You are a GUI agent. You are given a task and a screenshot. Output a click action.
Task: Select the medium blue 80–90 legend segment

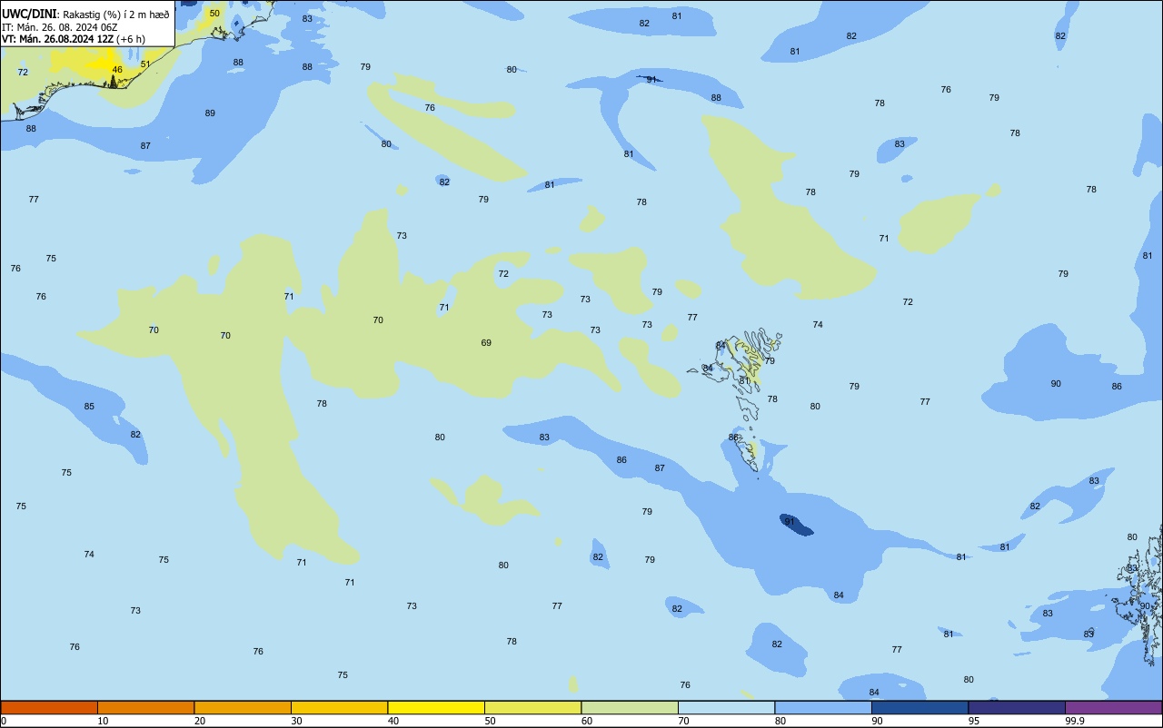(x=823, y=707)
